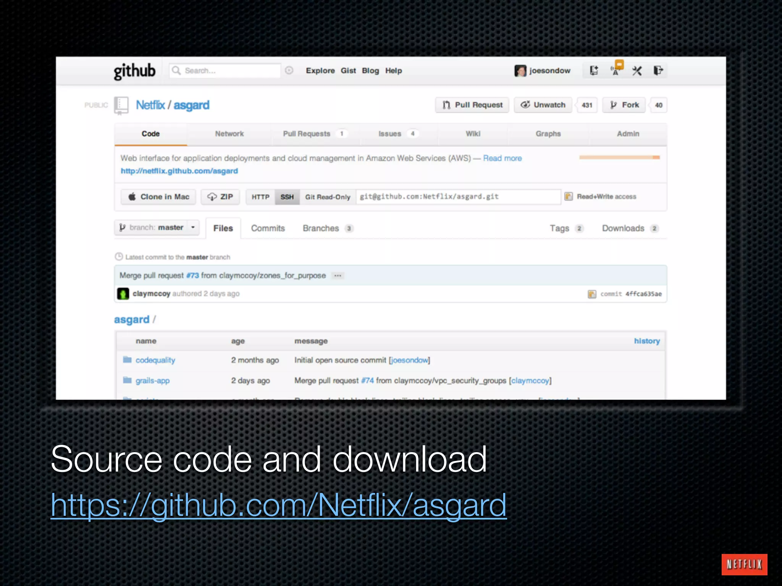The height and width of the screenshot is (586, 782).
Task: Click the repository book icon
Action: 121,106
